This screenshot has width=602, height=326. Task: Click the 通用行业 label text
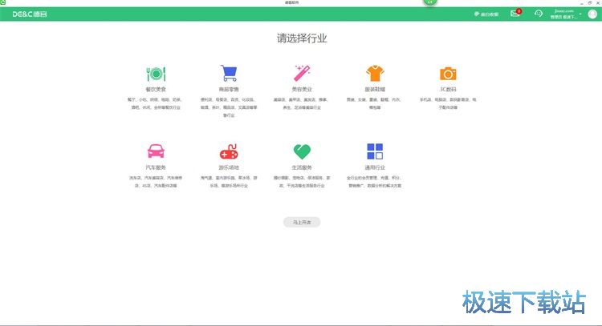coord(375,167)
